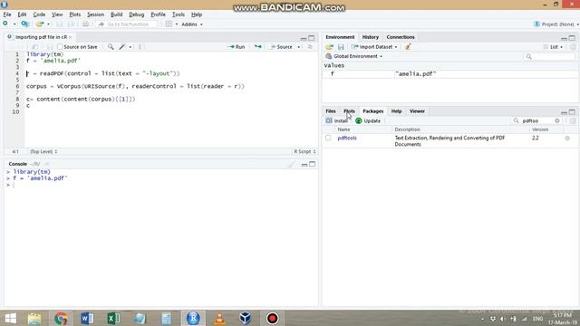The width and height of the screenshot is (580, 326).
Task: Click the Bandicam recording icon in taskbar
Action: pyautogui.click(x=272, y=318)
